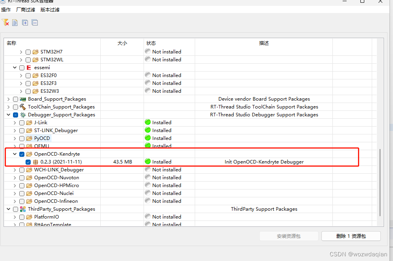Click the document list toolbar icon

15,22
